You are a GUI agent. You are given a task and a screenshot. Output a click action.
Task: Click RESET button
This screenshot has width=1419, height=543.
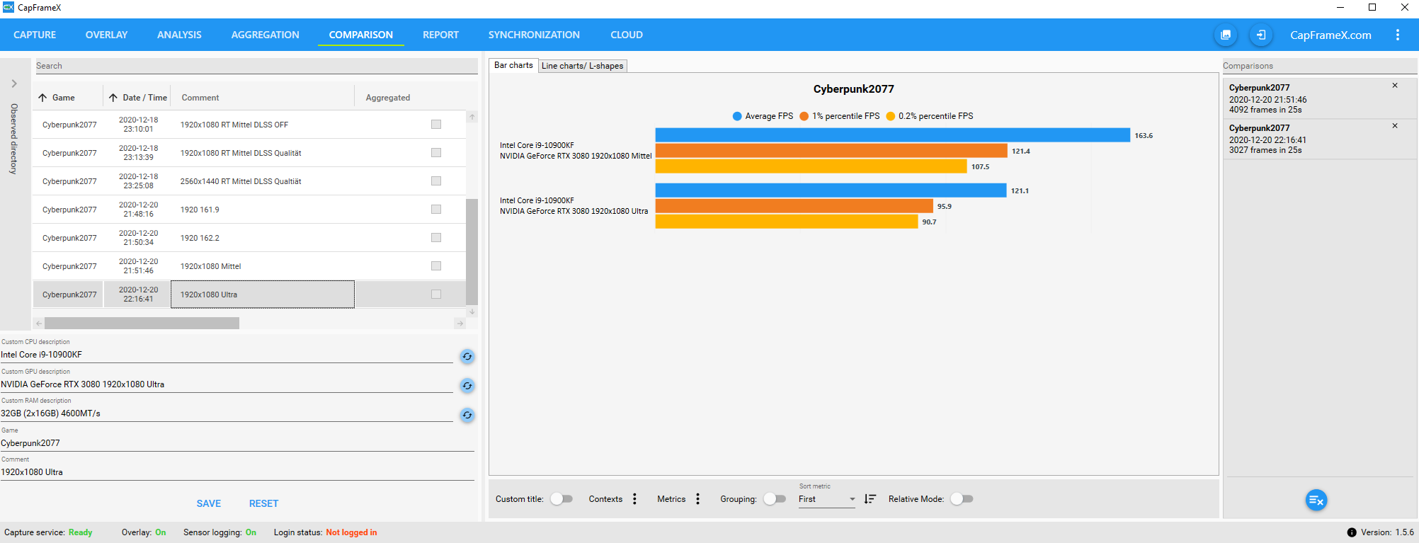[263, 503]
